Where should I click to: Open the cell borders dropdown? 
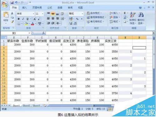(22, 24)
